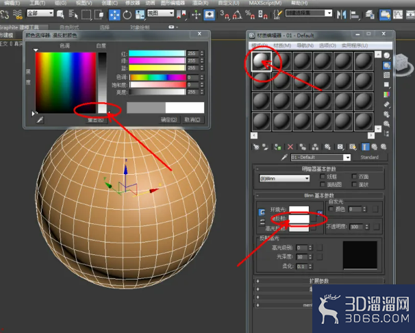
Task: Click Show Shaded Material in Viewport icon
Action: pyautogui.click(x=353, y=147)
